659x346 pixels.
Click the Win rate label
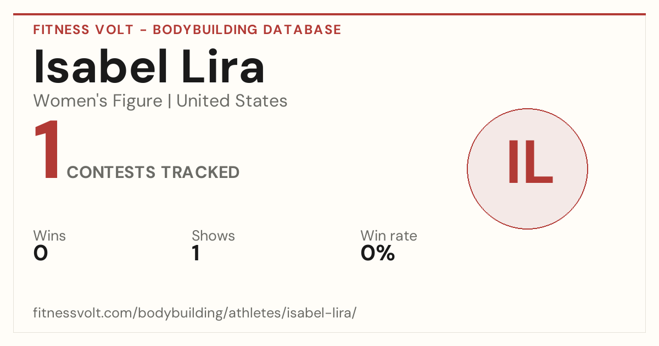[389, 236]
